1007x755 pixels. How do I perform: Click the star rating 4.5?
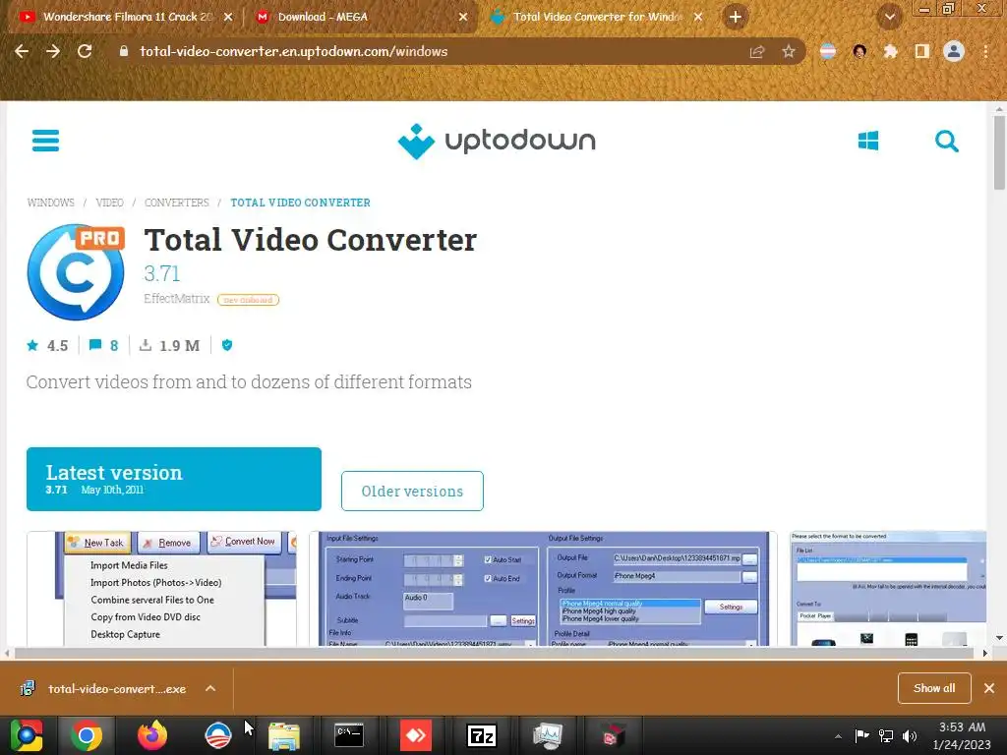[x=47, y=345]
